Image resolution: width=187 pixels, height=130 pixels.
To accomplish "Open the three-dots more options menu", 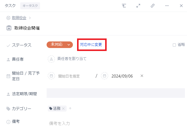I will pos(167,6).
